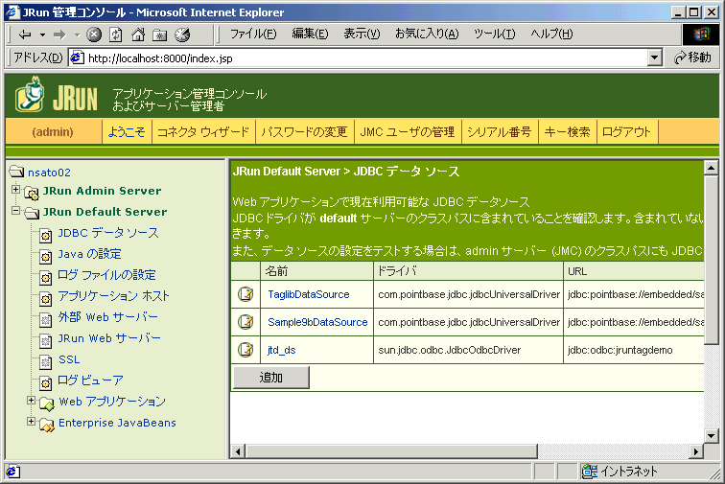Open the ツール(T) menu

pos(494,34)
